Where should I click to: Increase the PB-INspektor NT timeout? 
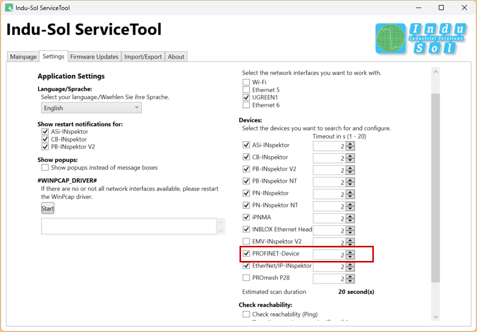pos(350,180)
